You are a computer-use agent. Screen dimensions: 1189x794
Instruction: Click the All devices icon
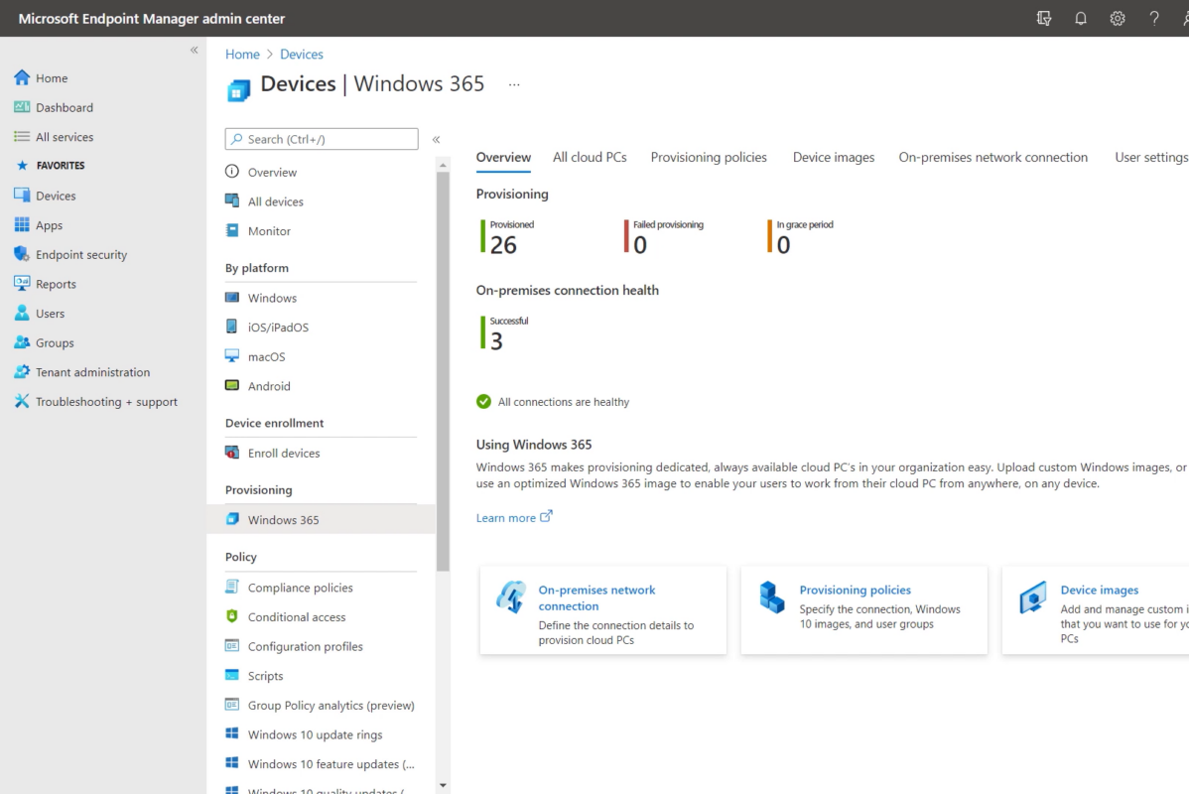tap(232, 200)
